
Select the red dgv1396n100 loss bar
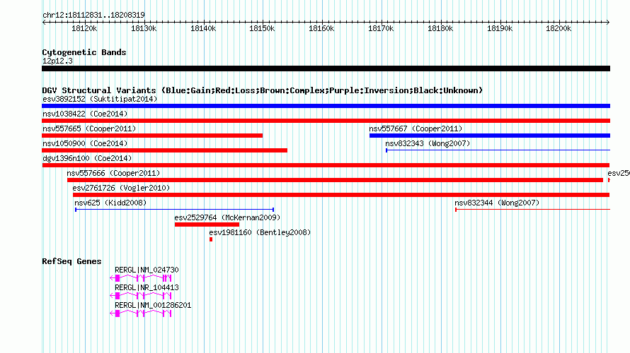pyautogui.click(x=326, y=165)
